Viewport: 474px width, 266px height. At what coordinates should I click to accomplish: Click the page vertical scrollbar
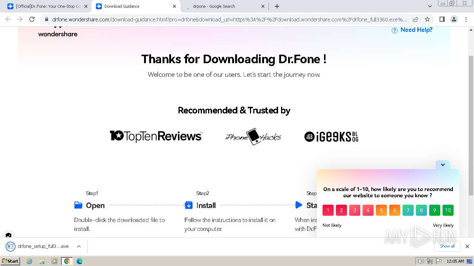click(471, 126)
